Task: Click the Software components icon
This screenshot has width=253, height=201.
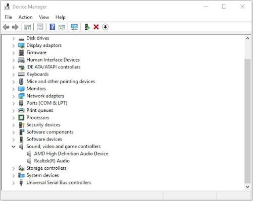Action: click(x=22, y=132)
